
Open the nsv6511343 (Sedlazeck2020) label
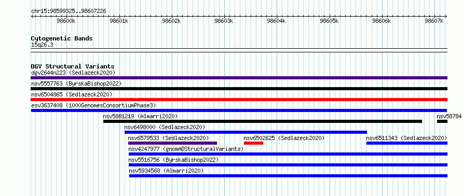406,138
